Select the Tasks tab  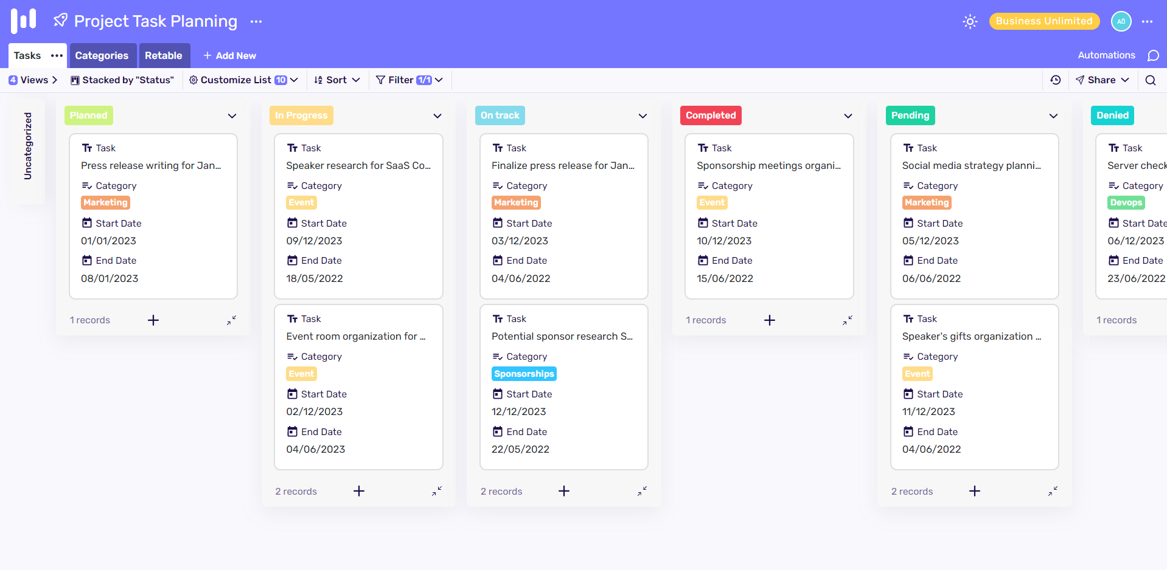tap(27, 55)
